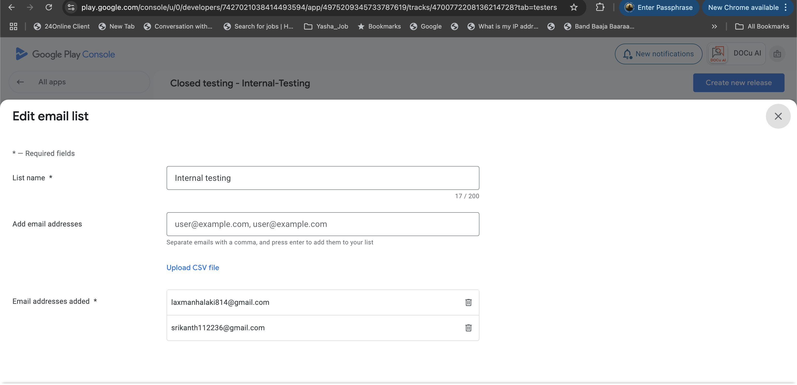Viewport: 797px width, 385px height.
Task: Expand hidden bookmarks with double chevron
Action: 714,27
